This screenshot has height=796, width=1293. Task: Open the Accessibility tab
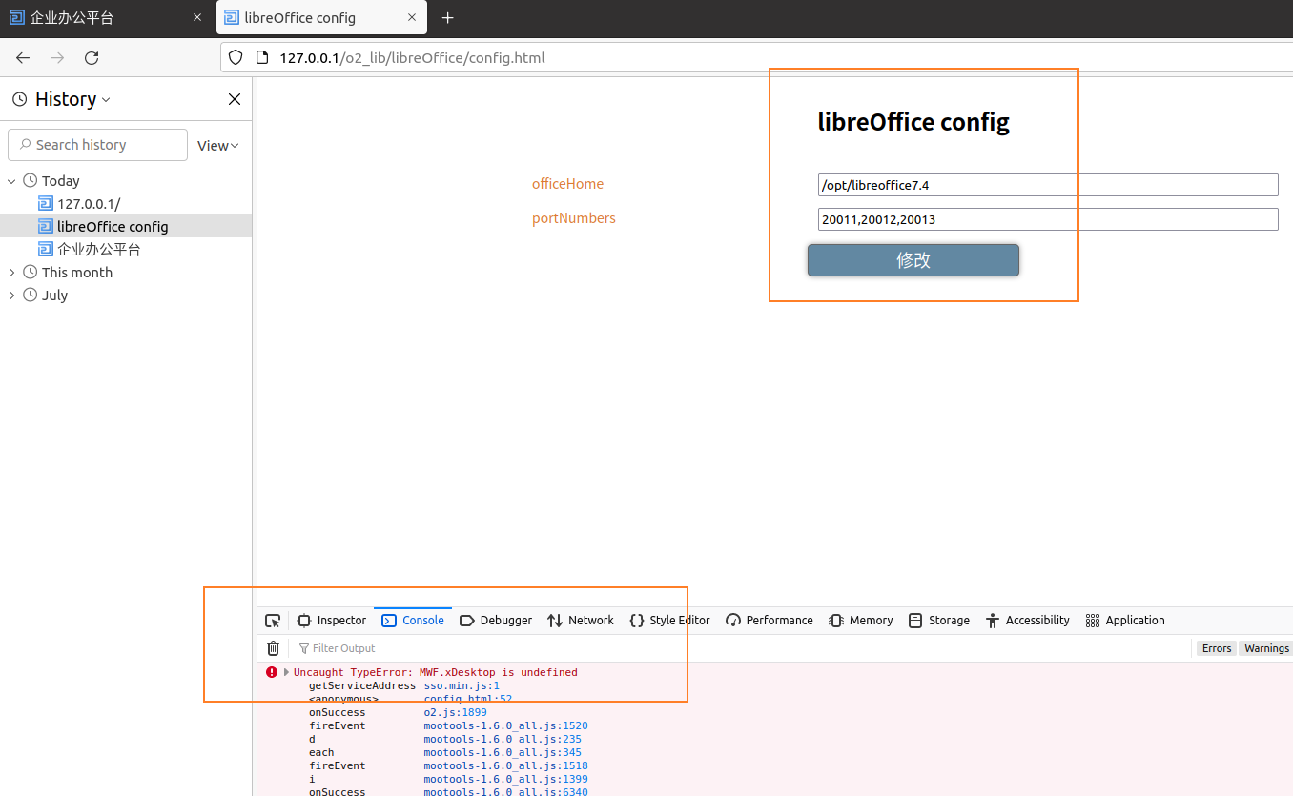[1028, 621]
